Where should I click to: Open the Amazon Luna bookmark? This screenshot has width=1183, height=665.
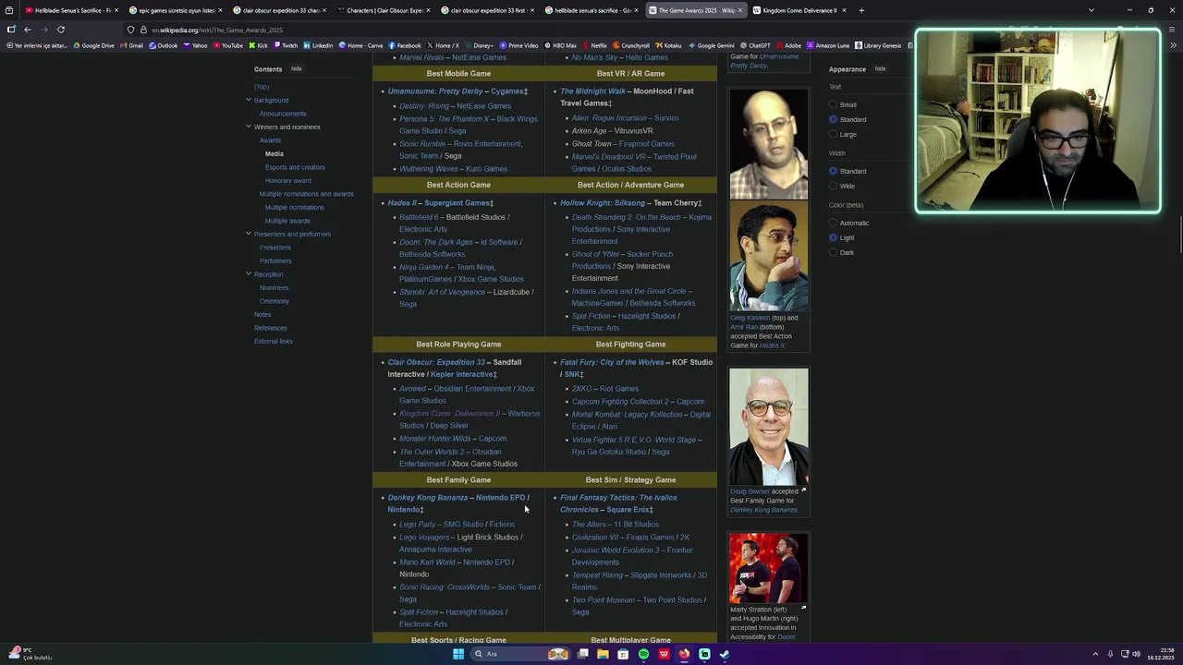[x=827, y=45]
